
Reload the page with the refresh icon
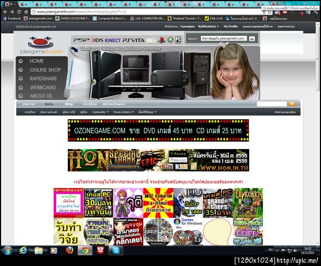click(x=19, y=12)
